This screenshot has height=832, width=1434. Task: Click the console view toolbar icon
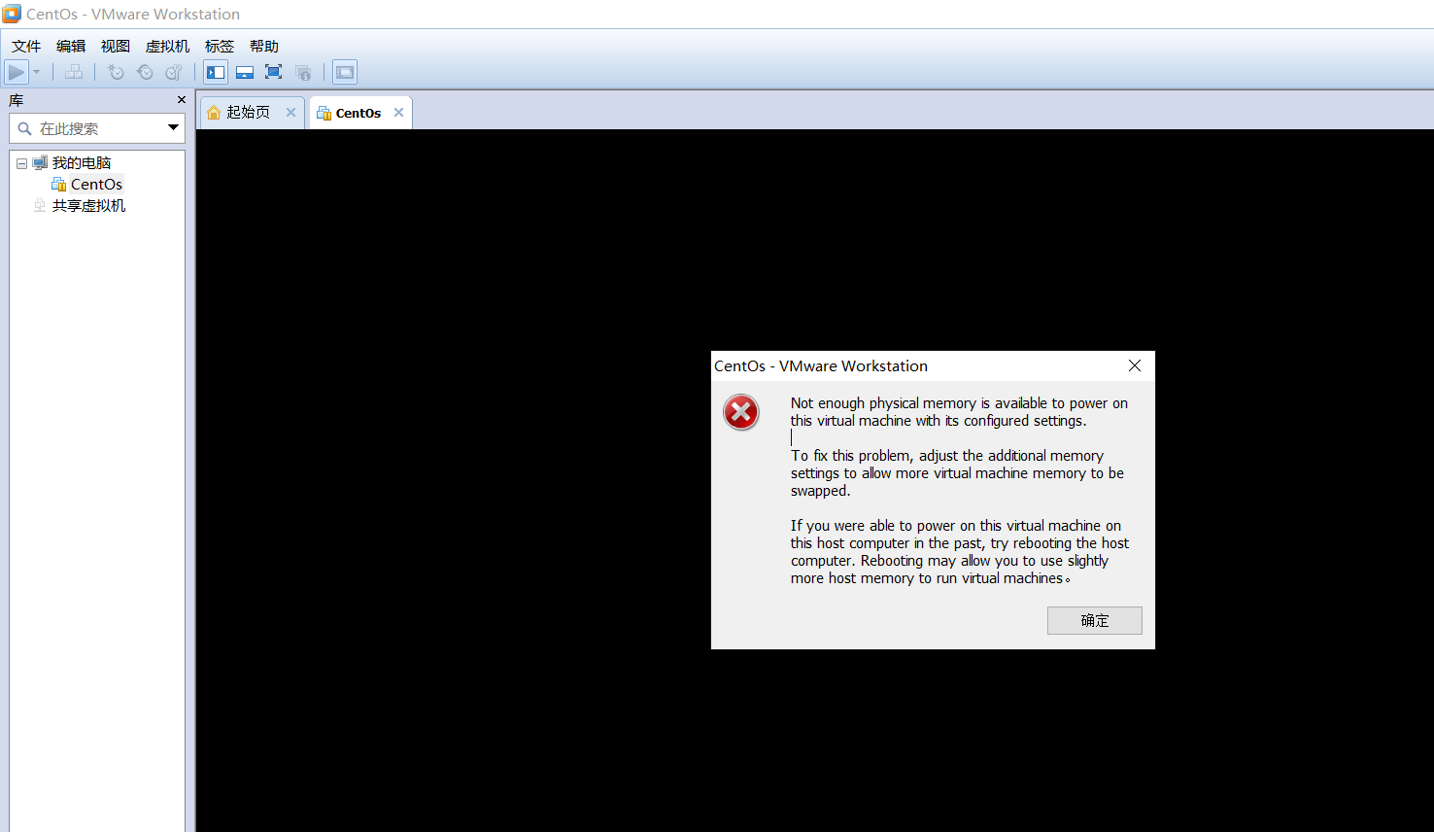tap(344, 72)
